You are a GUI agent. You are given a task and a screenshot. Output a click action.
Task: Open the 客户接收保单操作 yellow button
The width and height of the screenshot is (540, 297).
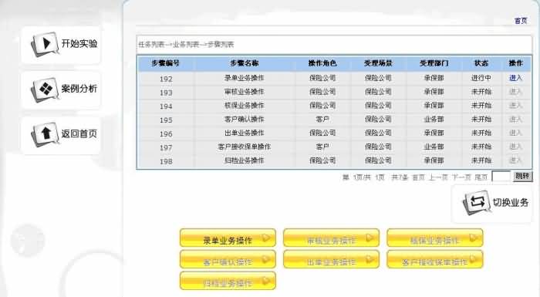tap(435, 259)
